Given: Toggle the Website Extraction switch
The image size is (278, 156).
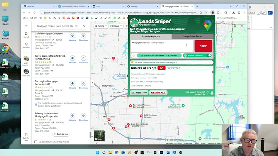Looking at the screenshot, I should point(209,56).
